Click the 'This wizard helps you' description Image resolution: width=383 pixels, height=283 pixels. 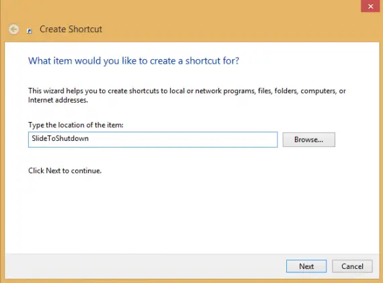coord(187,95)
